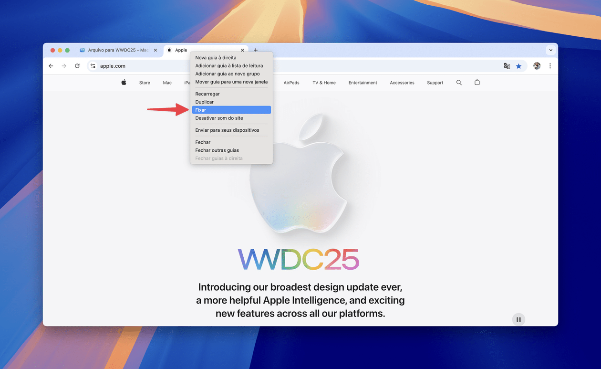Toggle the bookmark star icon
The image size is (601, 369).
pos(518,66)
